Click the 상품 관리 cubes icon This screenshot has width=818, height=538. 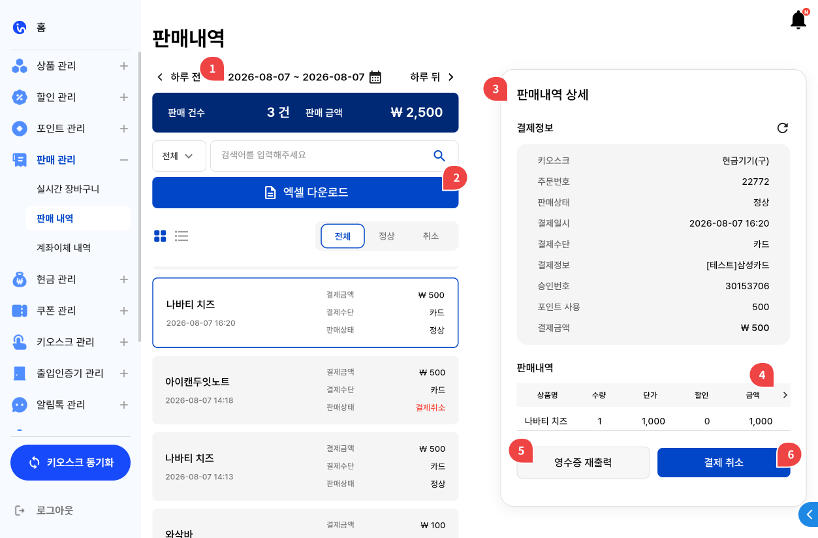point(20,66)
